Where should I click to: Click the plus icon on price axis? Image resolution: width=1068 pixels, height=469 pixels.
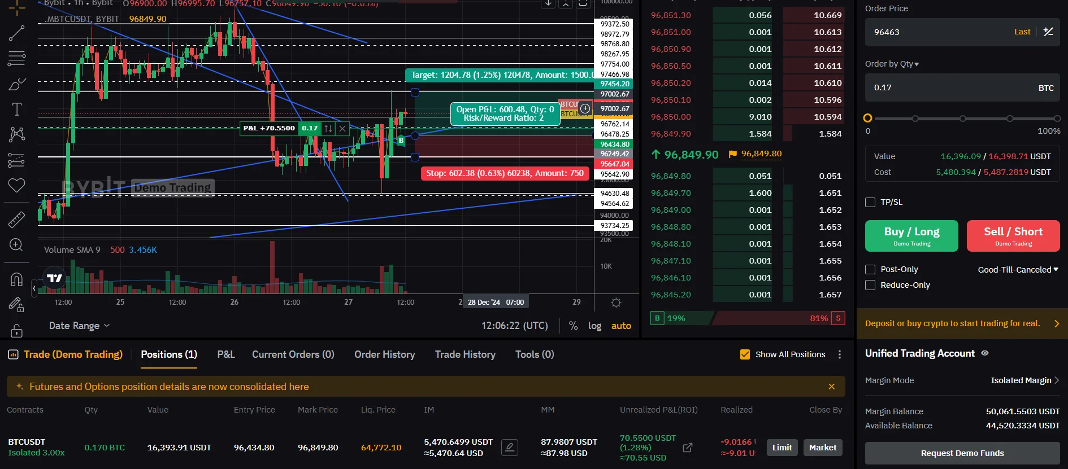pyautogui.click(x=585, y=108)
